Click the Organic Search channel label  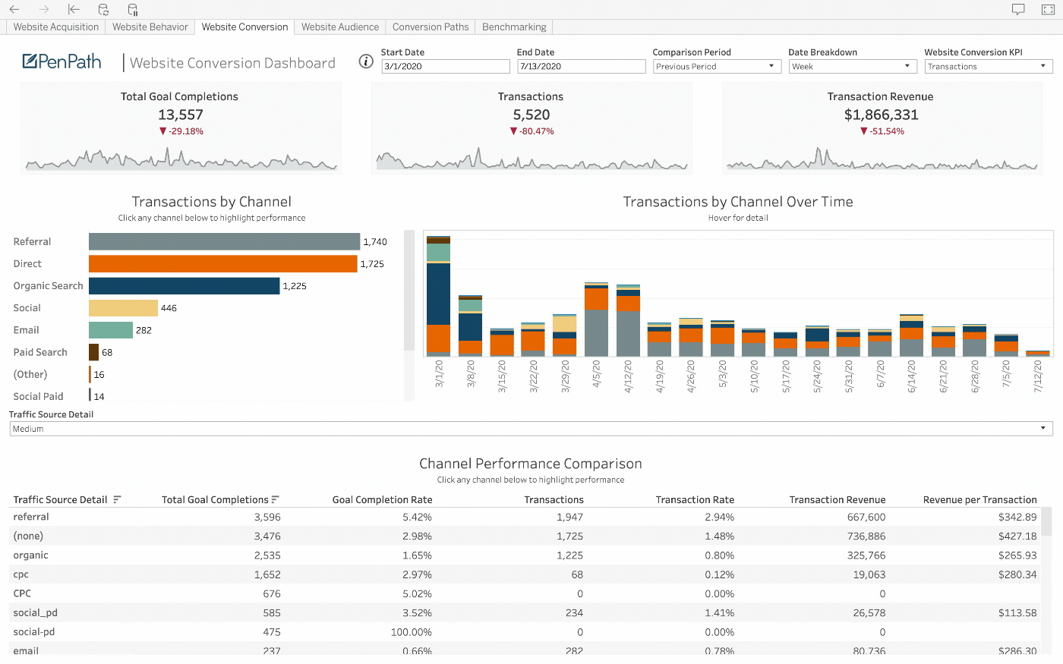click(48, 285)
